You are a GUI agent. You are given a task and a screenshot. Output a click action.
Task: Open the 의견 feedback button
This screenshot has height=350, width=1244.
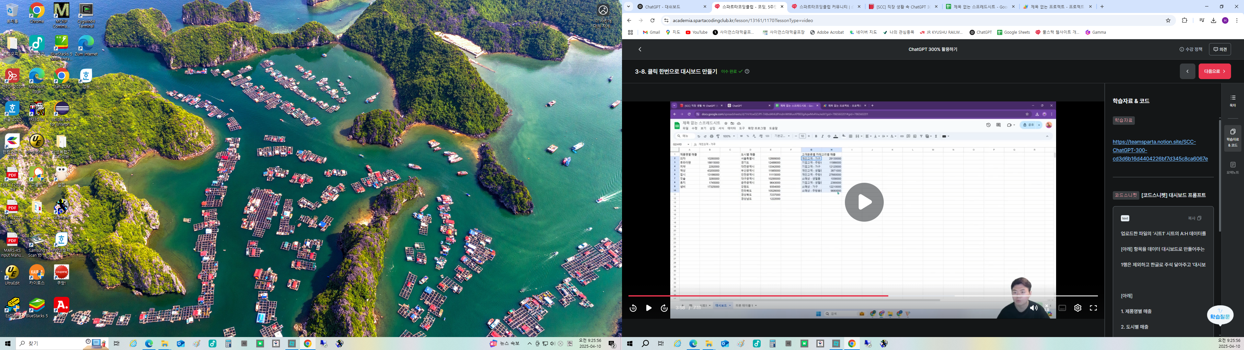click(1220, 49)
